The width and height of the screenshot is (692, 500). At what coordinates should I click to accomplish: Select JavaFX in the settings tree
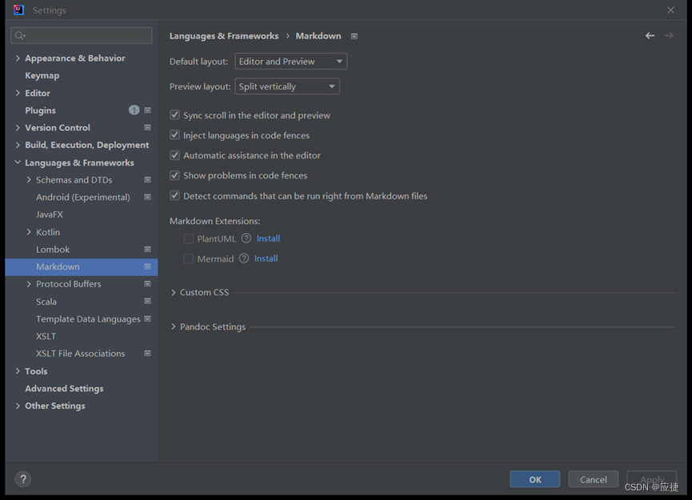[50, 214]
